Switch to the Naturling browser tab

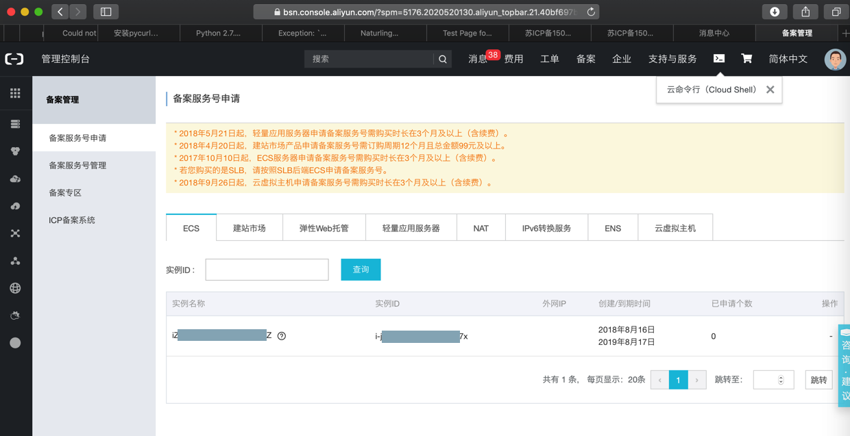(385, 33)
